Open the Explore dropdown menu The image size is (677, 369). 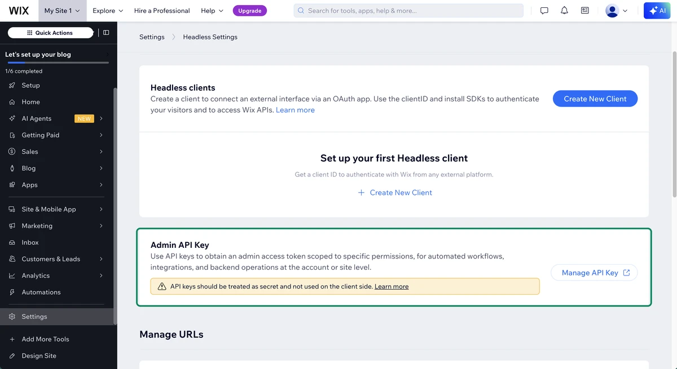(108, 11)
